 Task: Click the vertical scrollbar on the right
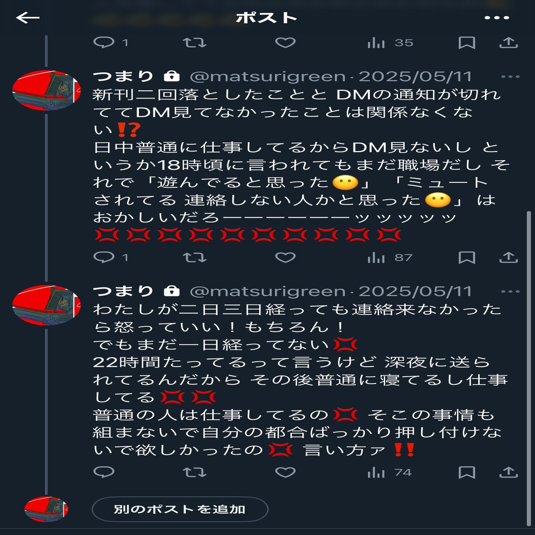529,368
